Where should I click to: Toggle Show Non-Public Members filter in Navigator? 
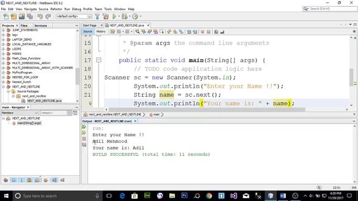[30, 180]
